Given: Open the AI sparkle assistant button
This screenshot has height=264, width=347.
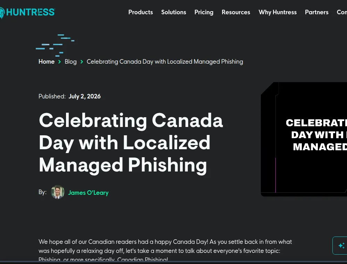Looking at the screenshot, I should 340,246.
